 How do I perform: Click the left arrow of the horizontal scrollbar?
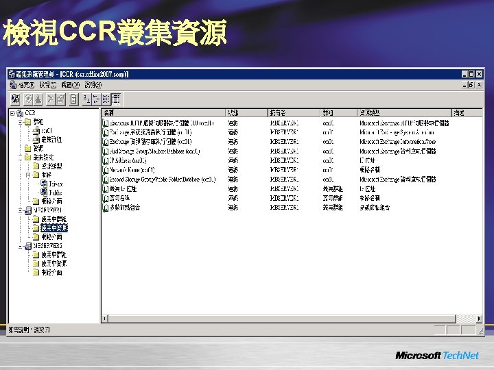coord(105,319)
